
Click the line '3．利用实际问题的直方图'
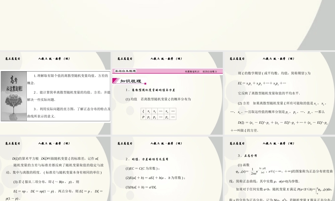(72, 109)
